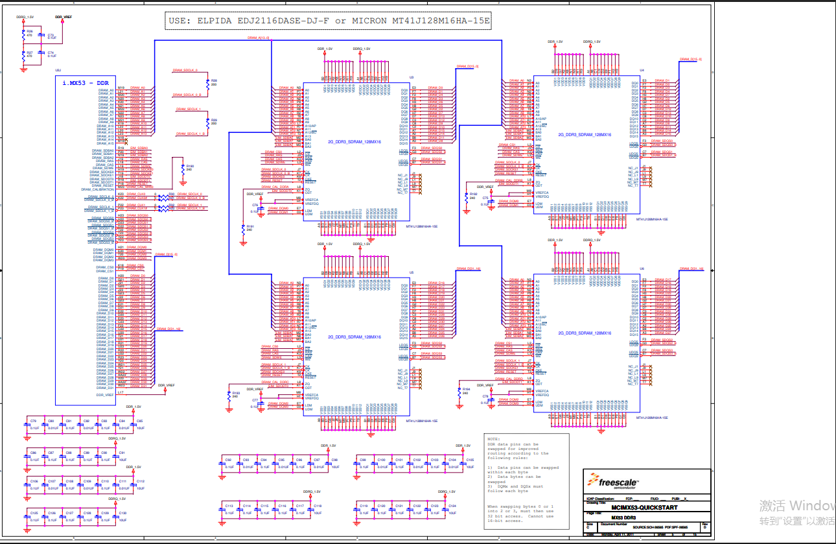This screenshot has width=836, height=544.
Task: Click capacitor C124 10UF symbol
Action: pyautogui.click(x=447, y=509)
